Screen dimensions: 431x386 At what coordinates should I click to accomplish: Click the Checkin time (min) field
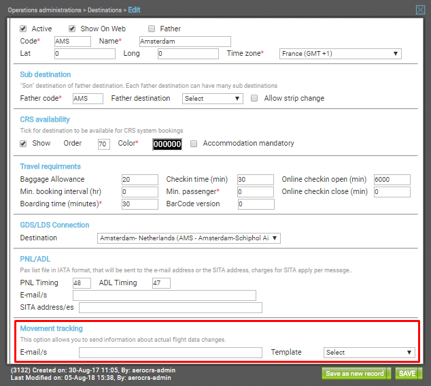click(256, 180)
